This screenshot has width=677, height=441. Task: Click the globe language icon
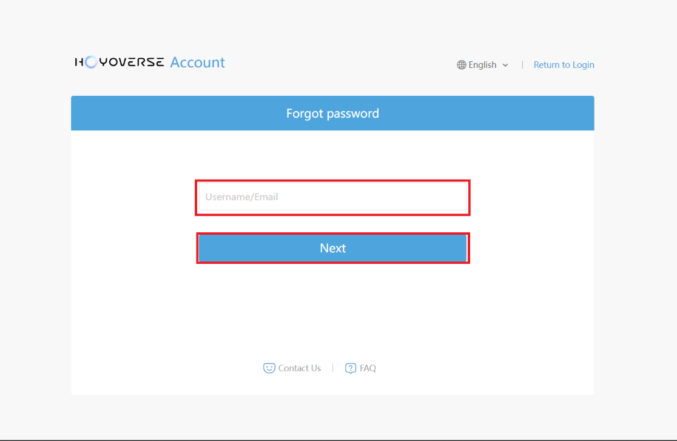[462, 65]
